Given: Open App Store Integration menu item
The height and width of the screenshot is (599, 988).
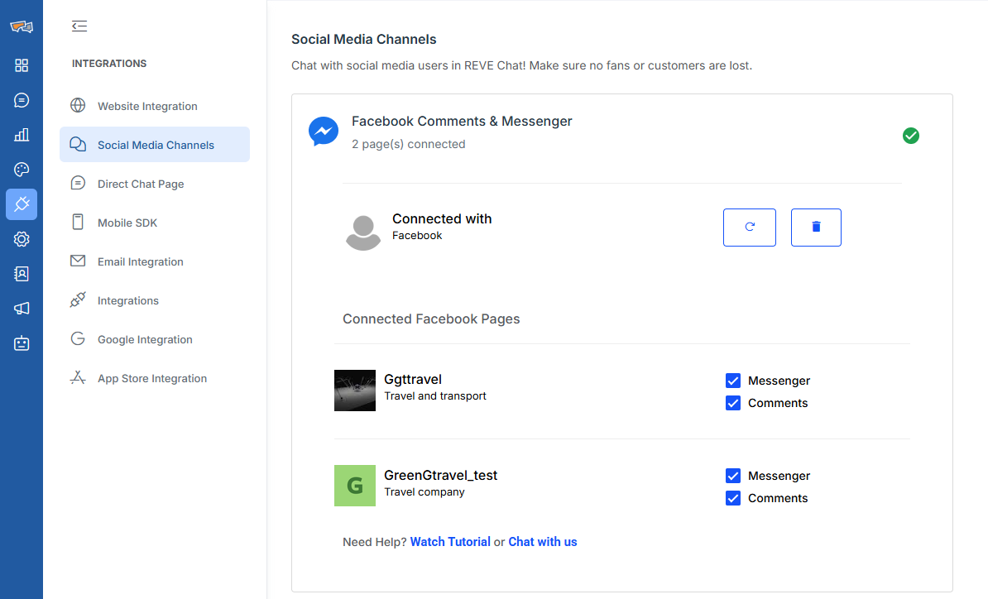Looking at the screenshot, I should point(155,379).
